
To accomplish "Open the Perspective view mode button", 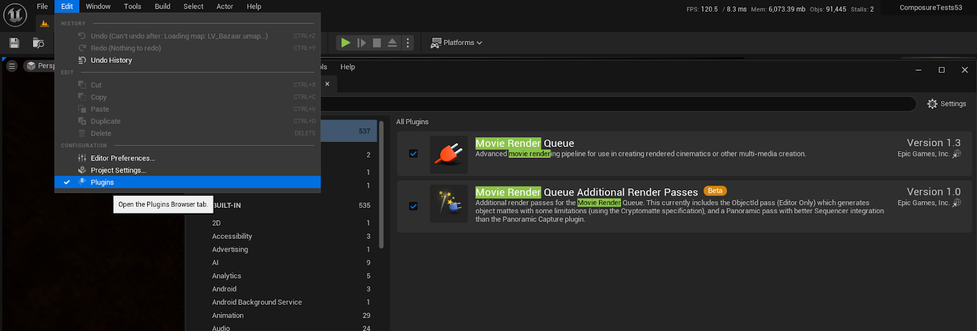I will pyautogui.click(x=40, y=66).
